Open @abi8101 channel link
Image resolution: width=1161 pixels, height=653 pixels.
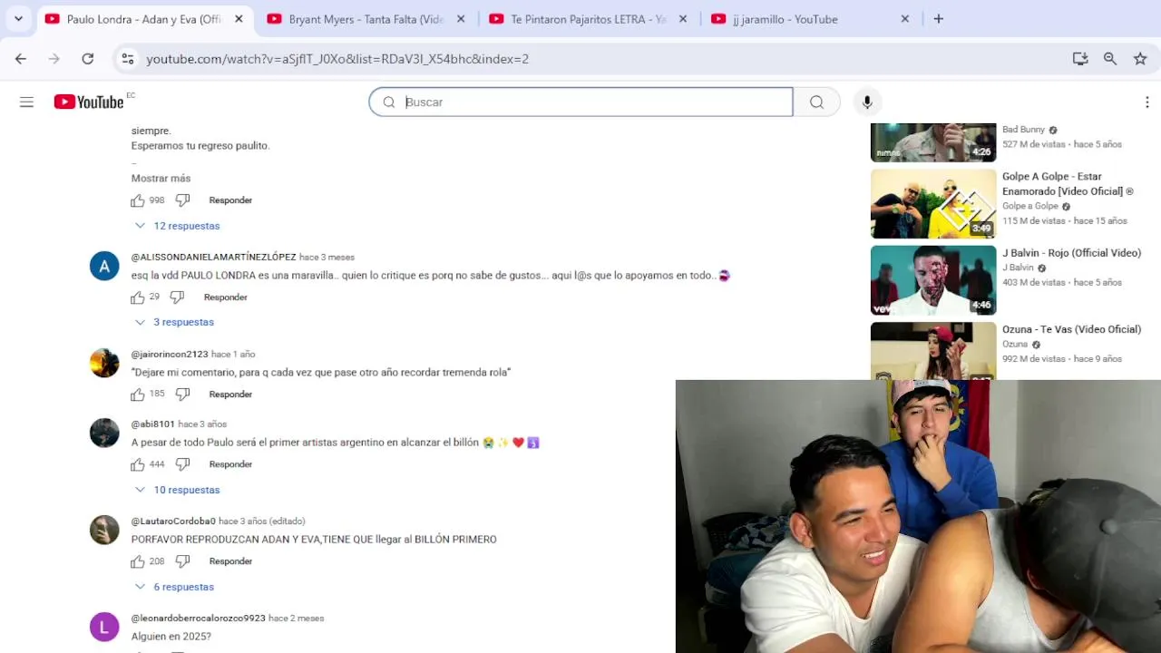[x=152, y=424]
